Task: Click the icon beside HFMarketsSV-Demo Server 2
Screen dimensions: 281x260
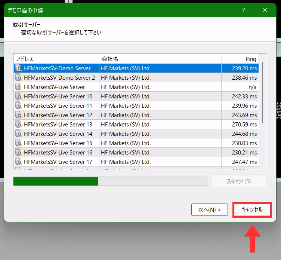Action: pyautogui.click(x=18, y=77)
